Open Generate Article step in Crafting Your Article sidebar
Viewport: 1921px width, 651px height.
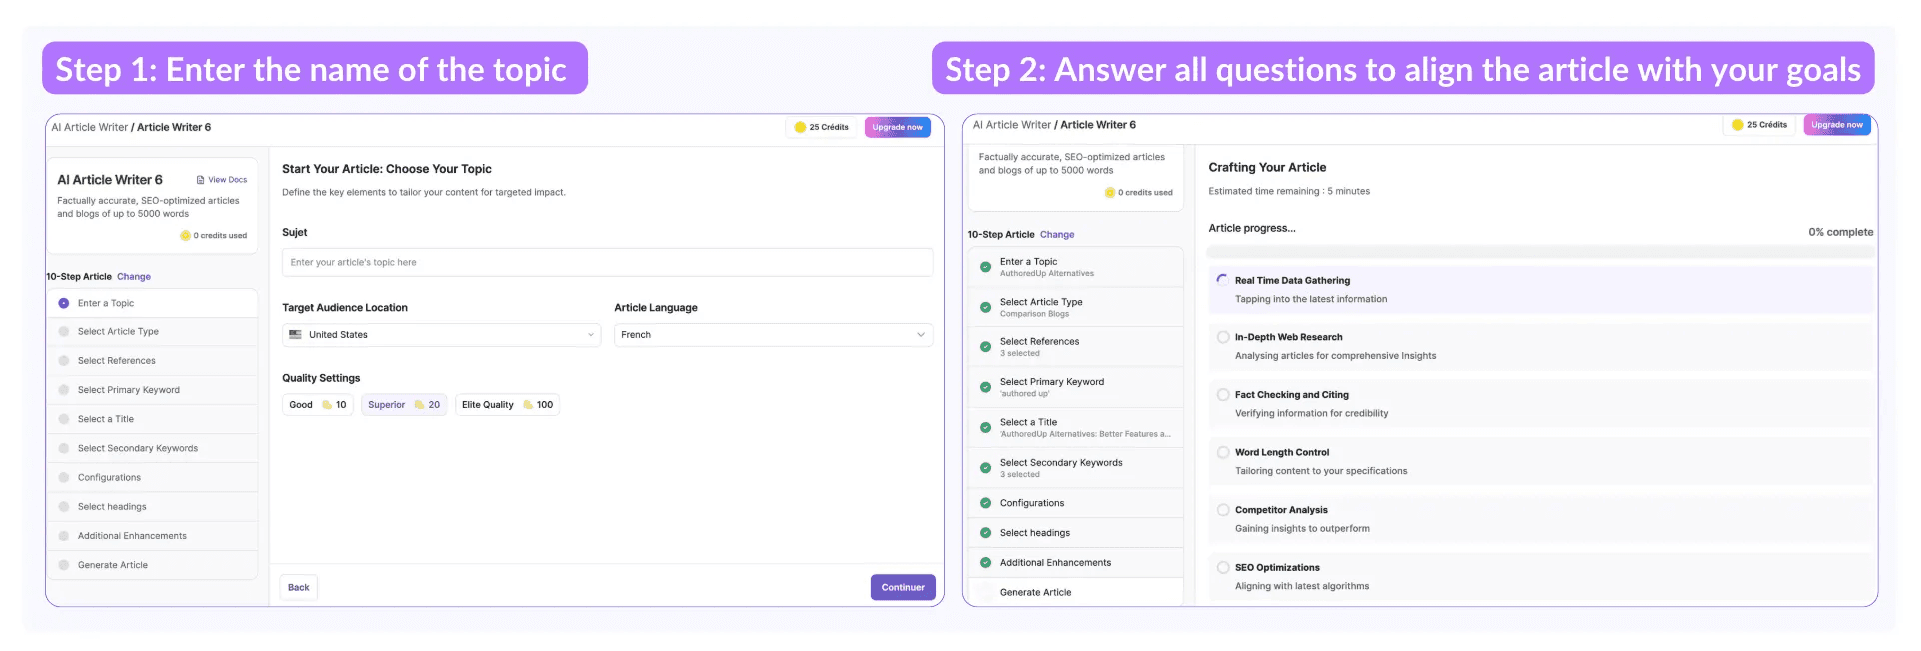tap(1075, 592)
